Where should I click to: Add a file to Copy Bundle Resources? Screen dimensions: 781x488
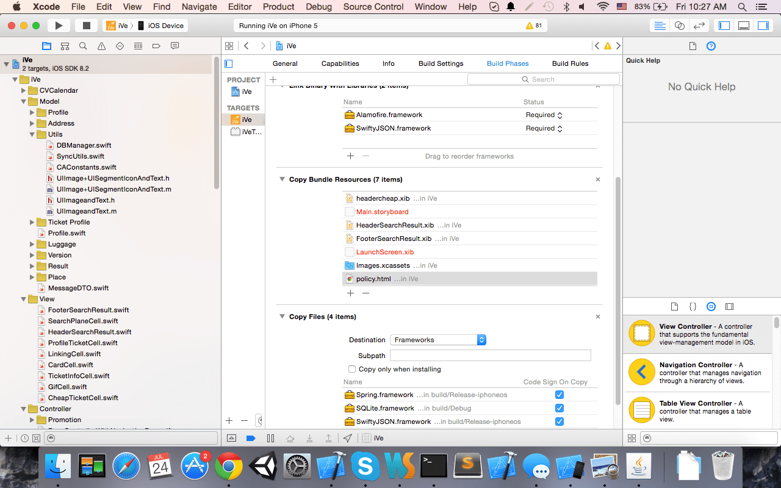point(350,293)
